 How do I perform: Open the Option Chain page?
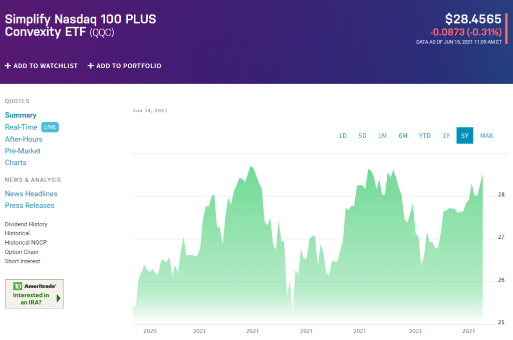(x=22, y=252)
